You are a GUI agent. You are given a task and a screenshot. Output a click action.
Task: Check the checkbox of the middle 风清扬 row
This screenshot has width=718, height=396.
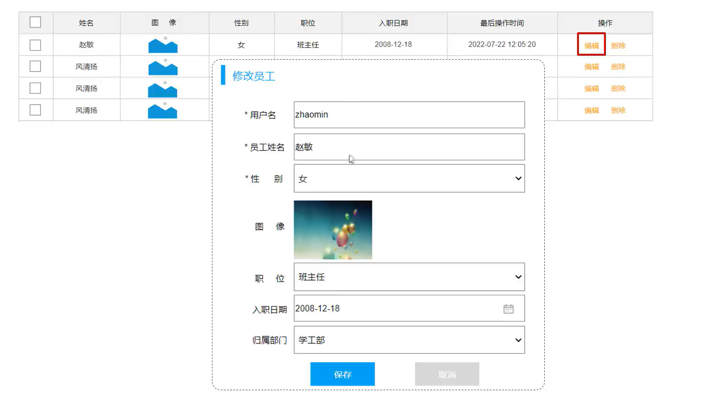click(35, 88)
